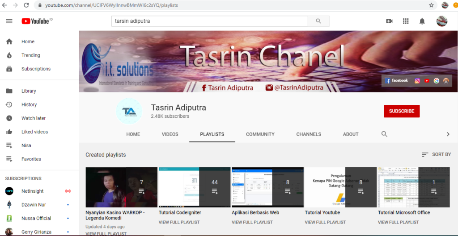Open the notifications bell

tap(422, 21)
